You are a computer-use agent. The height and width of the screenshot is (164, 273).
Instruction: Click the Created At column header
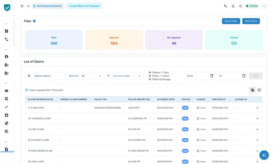point(218,99)
